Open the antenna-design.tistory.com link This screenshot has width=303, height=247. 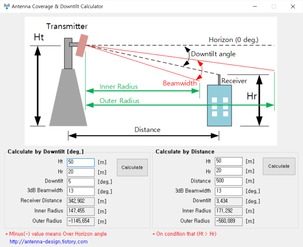tap(48, 241)
